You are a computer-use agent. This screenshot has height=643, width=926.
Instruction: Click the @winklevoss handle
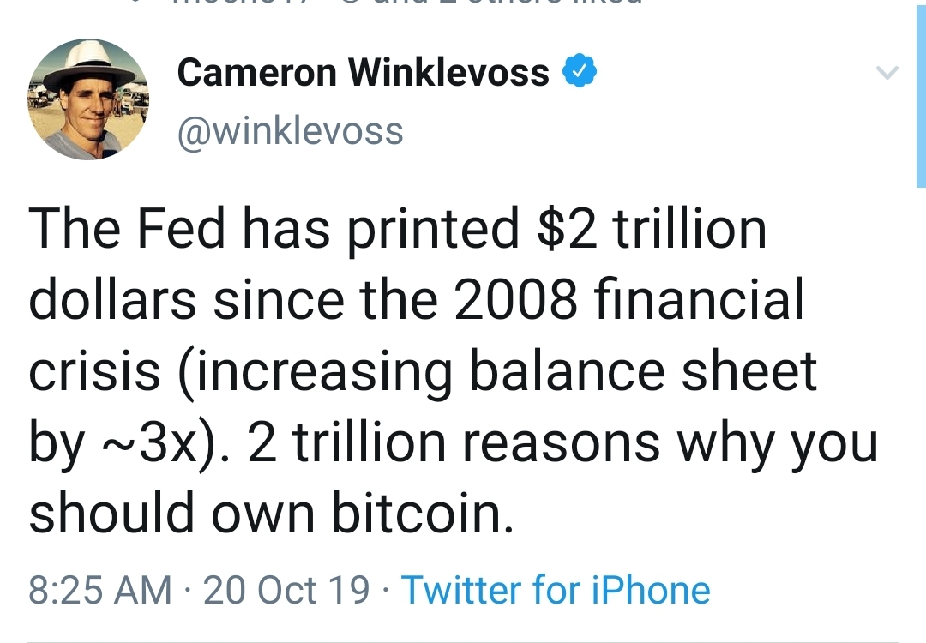point(292,130)
